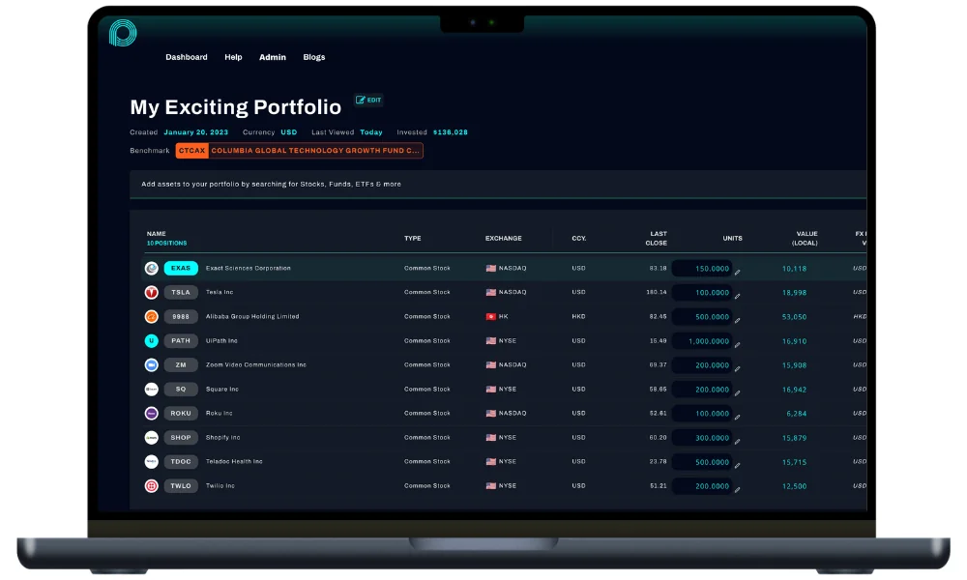This screenshot has width=967, height=580.
Task: Open the Blogs page
Action: tap(314, 57)
